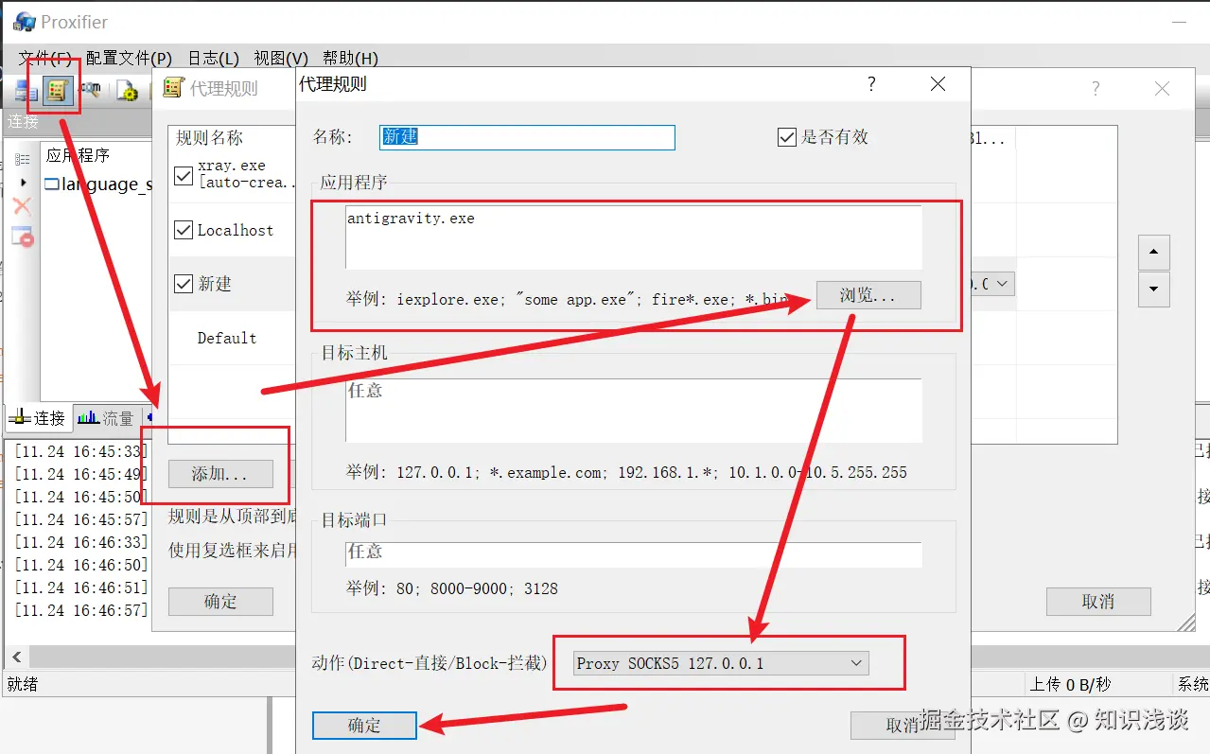Toggle the 新建 rule checkbox in list
Screen dimensions: 1210x754
coord(184,283)
